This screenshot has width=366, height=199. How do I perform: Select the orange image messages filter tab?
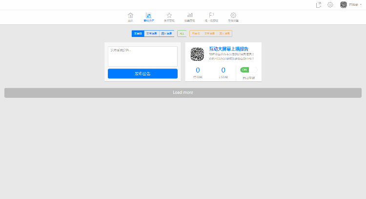point(224,34)
